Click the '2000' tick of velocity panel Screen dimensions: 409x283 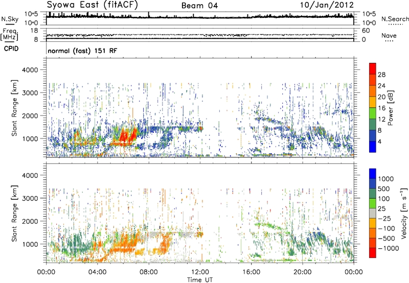point(30,221)
